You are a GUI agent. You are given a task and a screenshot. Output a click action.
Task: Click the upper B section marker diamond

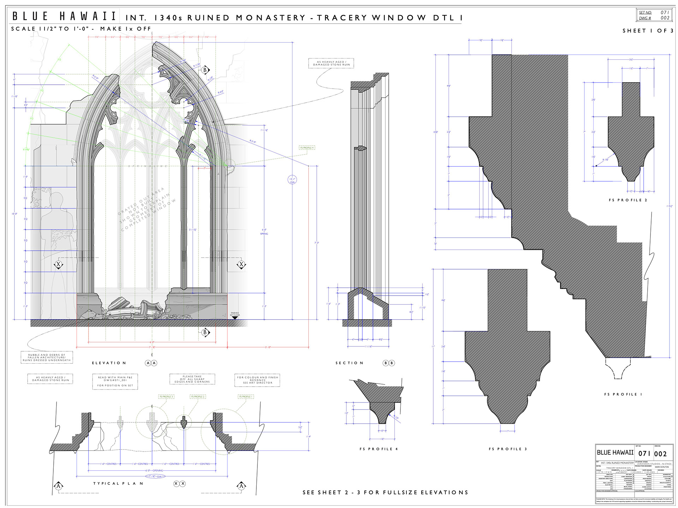click(205, 70)
